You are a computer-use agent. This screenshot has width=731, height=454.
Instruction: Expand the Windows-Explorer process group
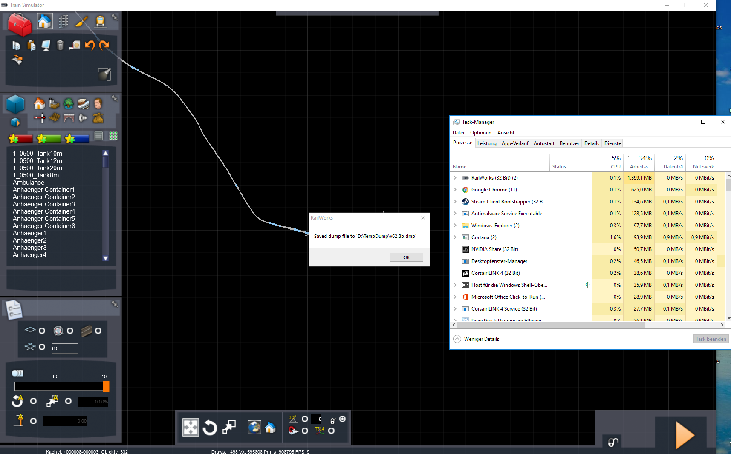455,226
